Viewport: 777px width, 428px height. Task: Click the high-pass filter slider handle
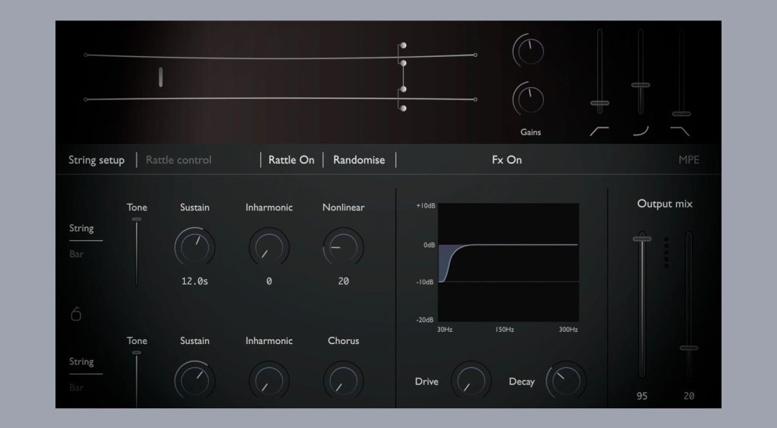pyautogui.click(x=599, y=104)
